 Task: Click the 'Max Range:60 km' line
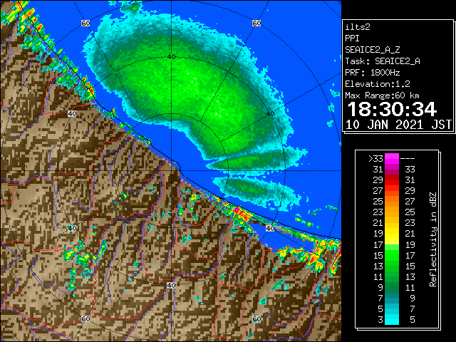click(382, 95)
